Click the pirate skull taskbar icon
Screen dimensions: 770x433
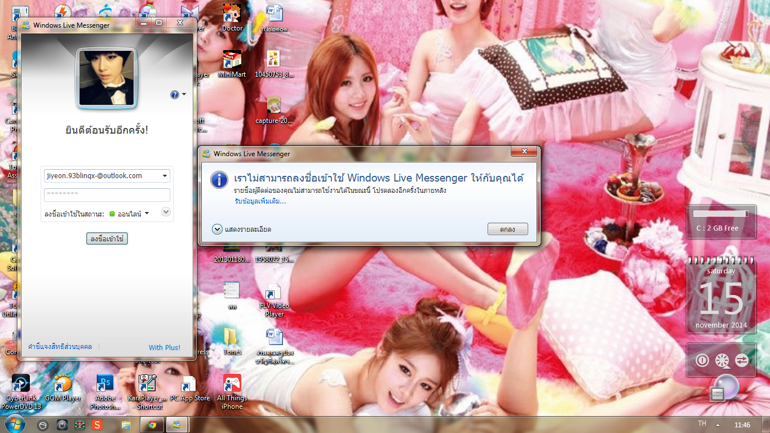pyautogui.click(x=80, y=425)
